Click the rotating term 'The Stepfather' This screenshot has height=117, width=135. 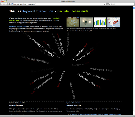pyautogui.click(x=78, y=54)
